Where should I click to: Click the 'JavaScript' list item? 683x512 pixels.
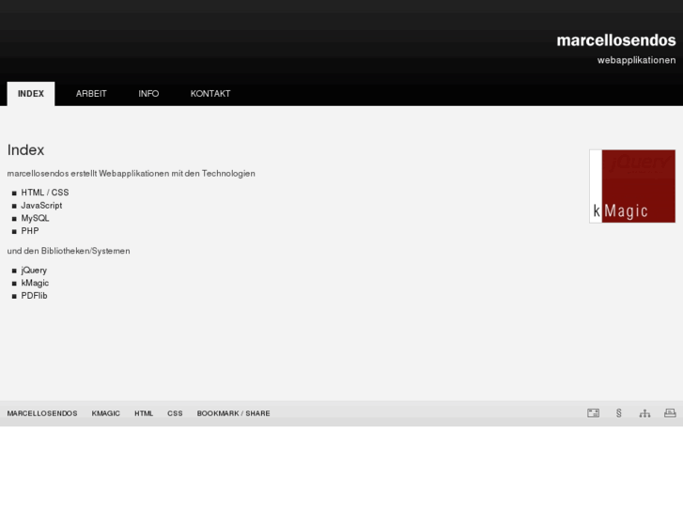point(42,205)
